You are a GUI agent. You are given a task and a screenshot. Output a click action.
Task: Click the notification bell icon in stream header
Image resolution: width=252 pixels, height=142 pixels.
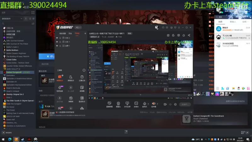[184, 35]
